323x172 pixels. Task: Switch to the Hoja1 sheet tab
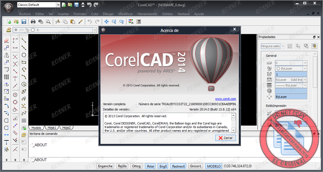tap(52, 128)
